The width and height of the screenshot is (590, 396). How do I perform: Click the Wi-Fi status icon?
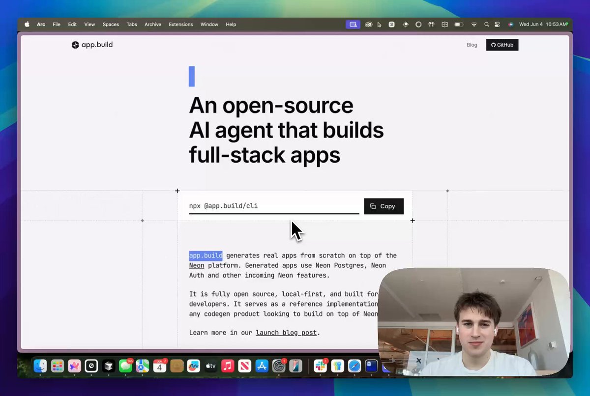474,24
